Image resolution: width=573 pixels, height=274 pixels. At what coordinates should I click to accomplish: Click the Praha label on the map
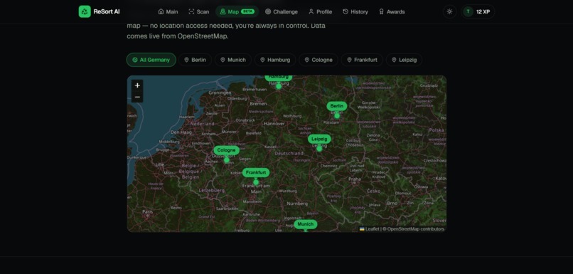point(355,179)
